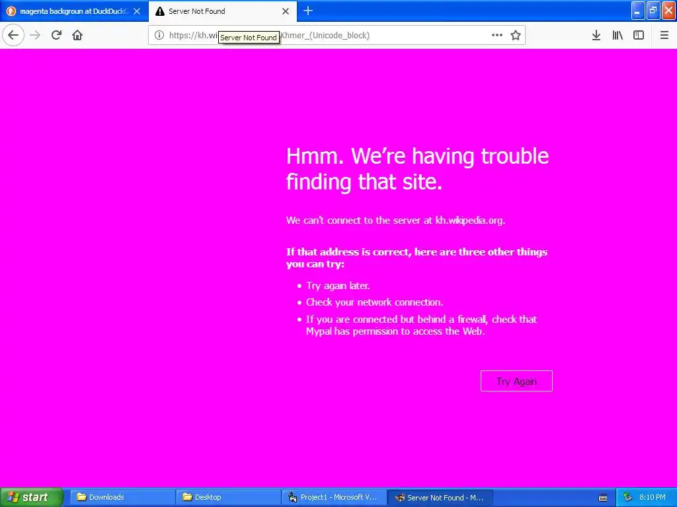Switch to Project1 Microsoft Visual taskbar window
The height and width of the screenshot is (507, 677).
tap(334, 497)
